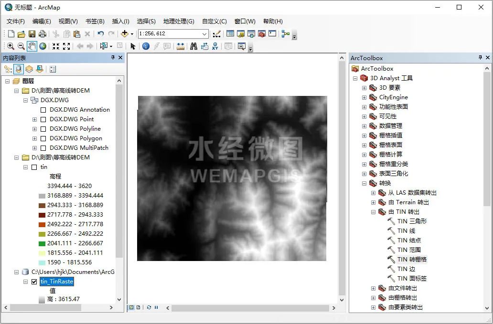
Task: Launch the ModelBuilder window icon
Action: coord(286,33)
